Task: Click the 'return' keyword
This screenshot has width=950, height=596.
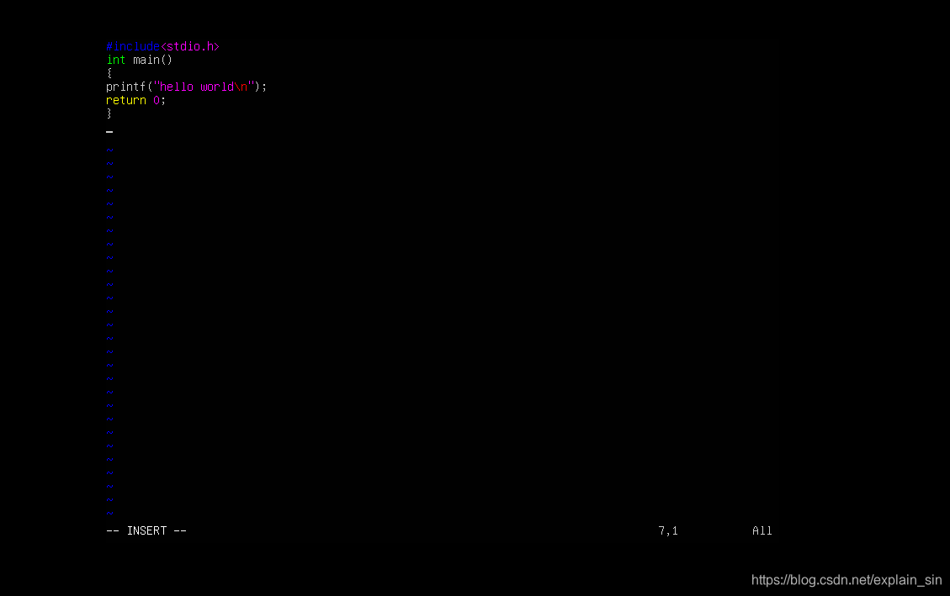Action: (x=126, y=100)
